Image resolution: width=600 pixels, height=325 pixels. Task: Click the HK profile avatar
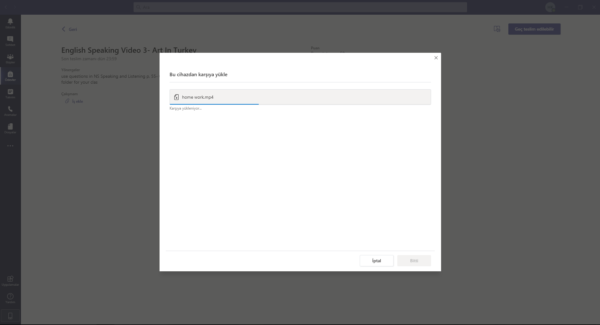(550, 7)
